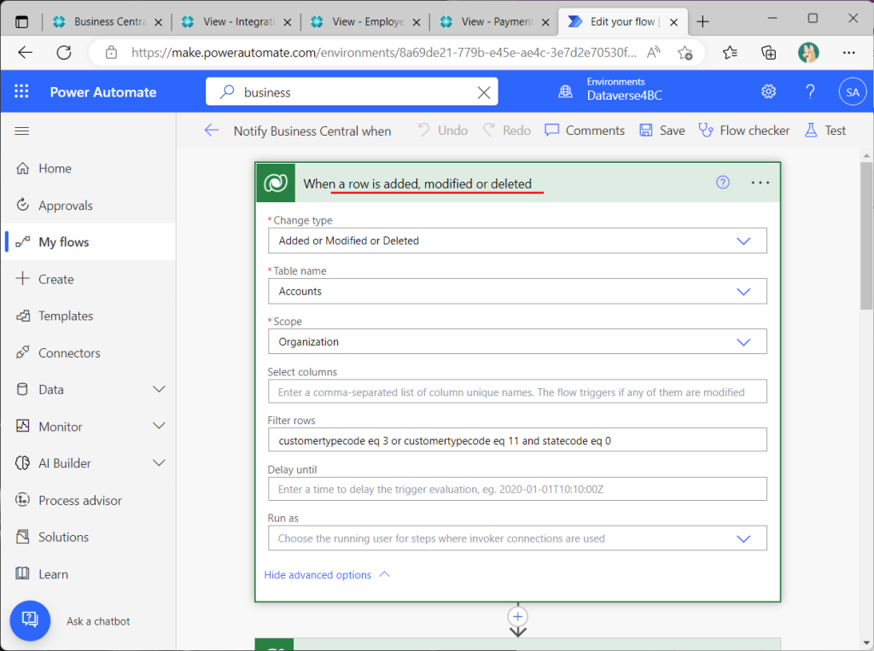Image resolution: width=874 pixels, height=651 pixels.
Task: Open browser Settings and more menu
Action: 848,53
